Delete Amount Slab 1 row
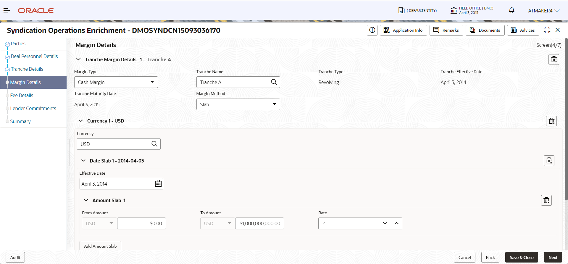 tap(546, 200)
